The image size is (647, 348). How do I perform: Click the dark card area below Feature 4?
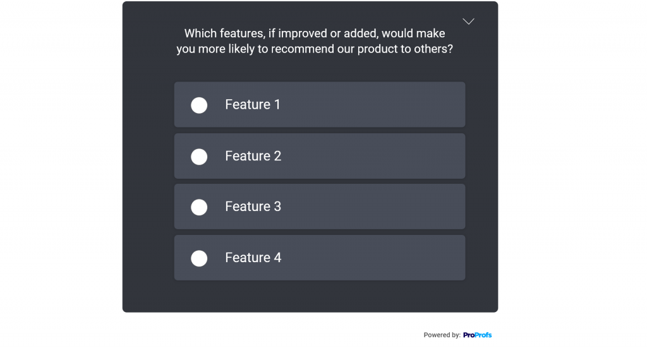310,296
